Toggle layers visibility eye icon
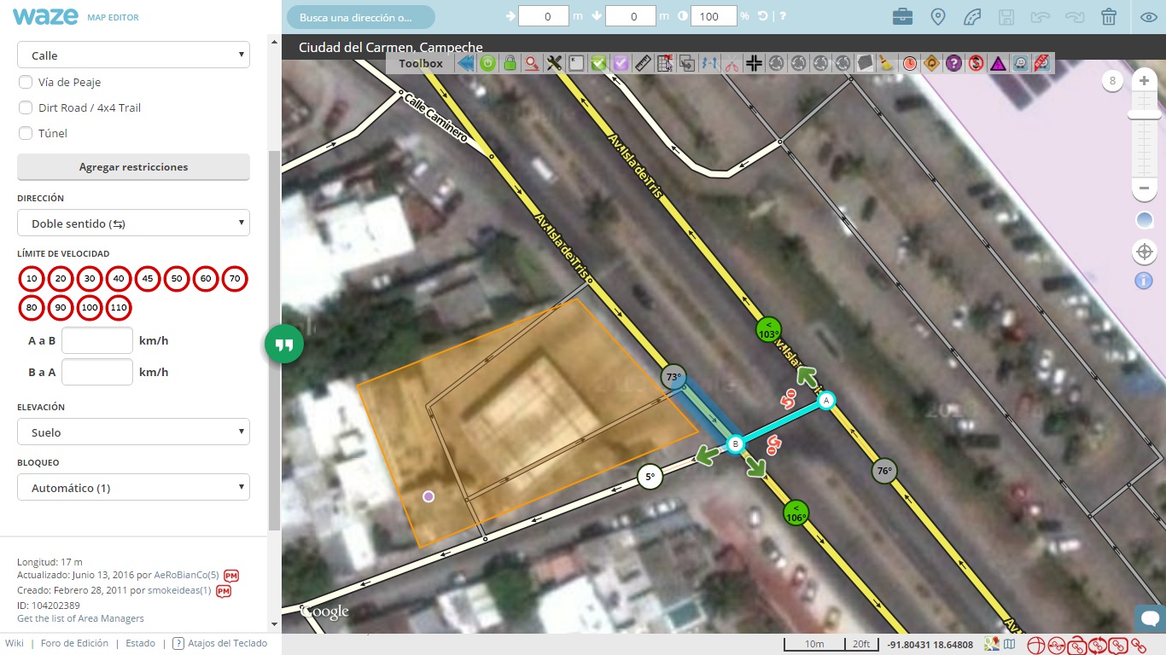 pyautogui.click(x=1149, y=17)
